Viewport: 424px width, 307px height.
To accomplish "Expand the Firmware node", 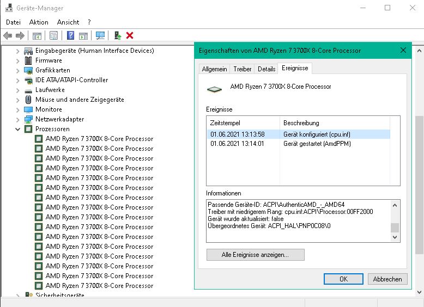I will (18, 61).
